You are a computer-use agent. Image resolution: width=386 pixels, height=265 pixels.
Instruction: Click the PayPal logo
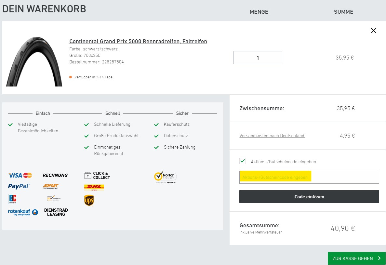click(x=19, y=186)
